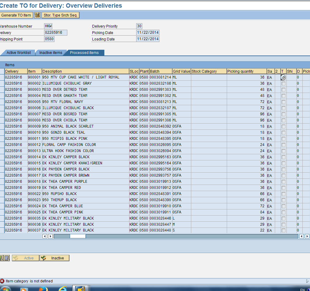This screenshot has width=310, height=291.
Task: Expand the status bar arrow at far right
Action: pos(307,281)
